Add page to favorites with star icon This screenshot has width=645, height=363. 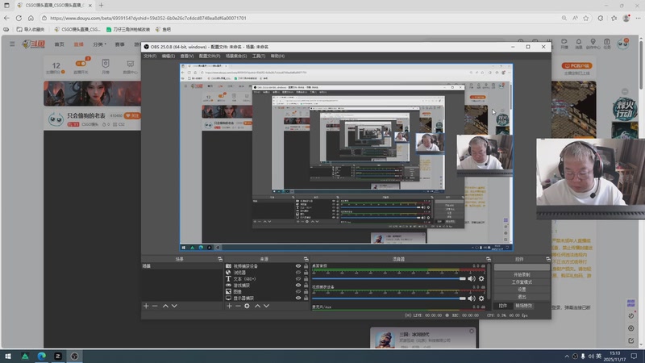click(586, 18)
